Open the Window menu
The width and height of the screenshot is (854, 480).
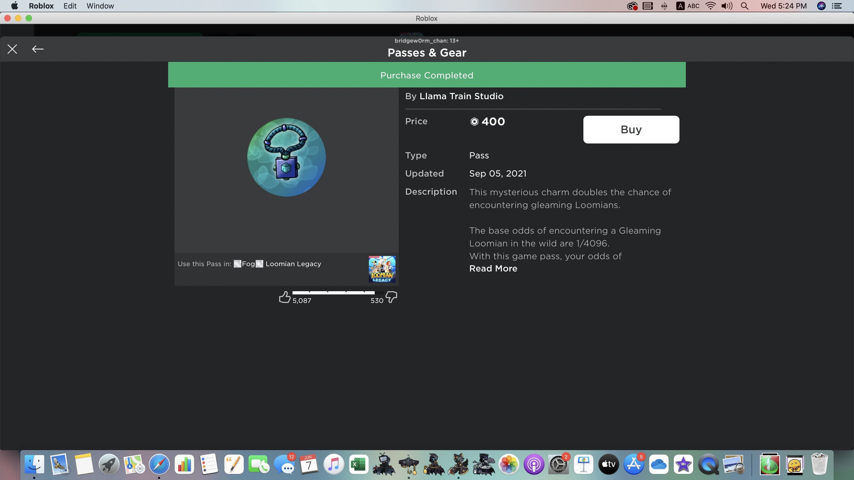(100, 6)
